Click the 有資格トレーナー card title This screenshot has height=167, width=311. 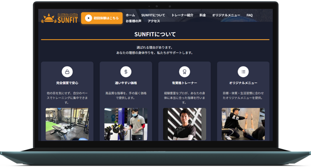coord(184,83)
